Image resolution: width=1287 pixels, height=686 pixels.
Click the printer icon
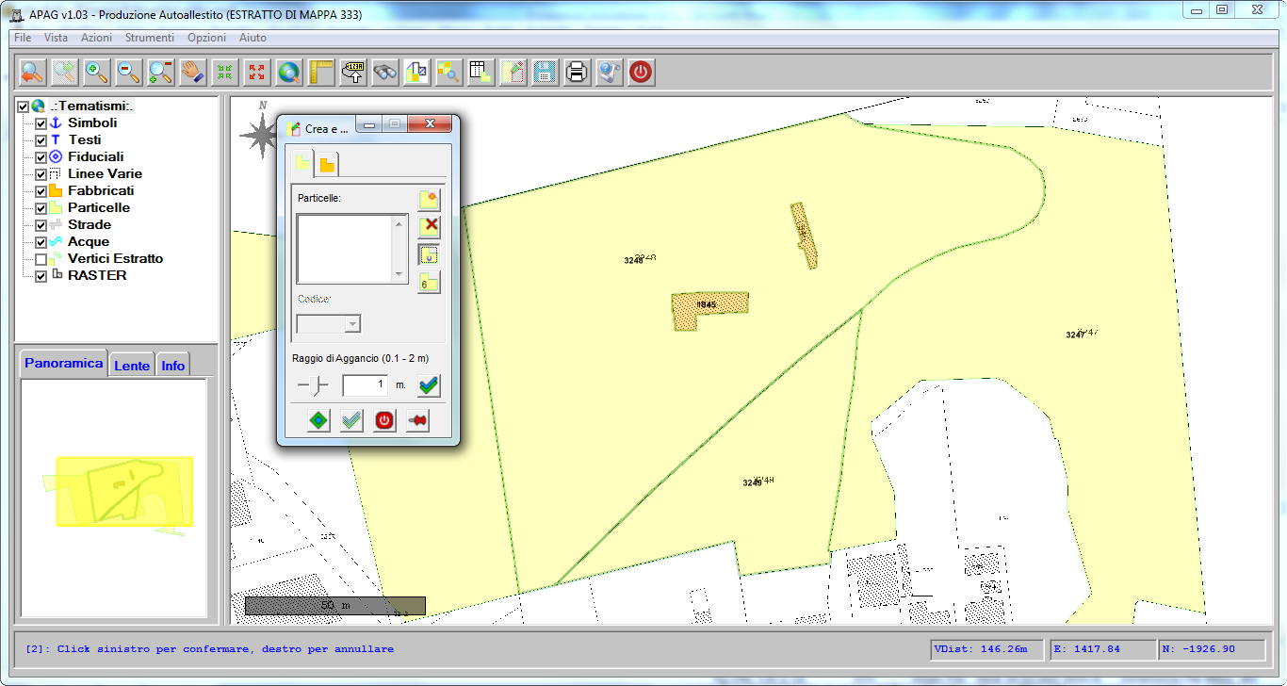coord(578,72)
